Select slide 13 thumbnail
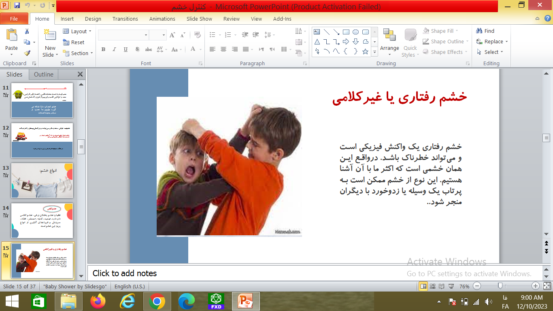Viewport: 553px width, 311px height. pos(42,180)
